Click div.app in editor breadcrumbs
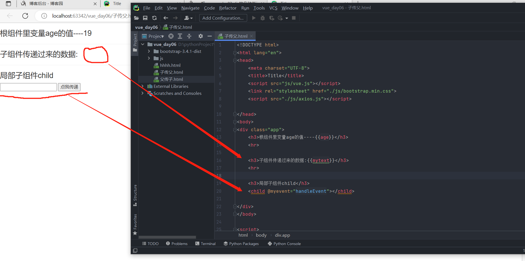Image resolution: width=525 pixels, height=261 pixels. point(282,235)
